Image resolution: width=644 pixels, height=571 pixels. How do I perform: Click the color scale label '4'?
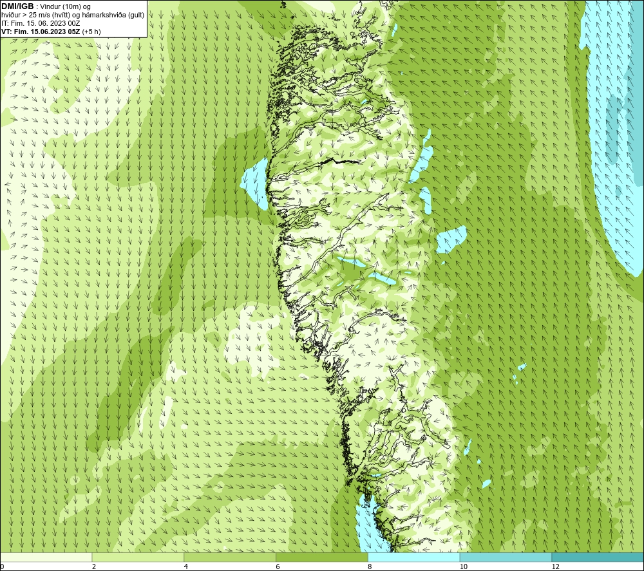point(186,567)
